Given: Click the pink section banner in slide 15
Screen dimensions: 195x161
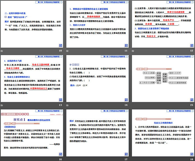Looking at the screenshot, I should click(154, 69).
